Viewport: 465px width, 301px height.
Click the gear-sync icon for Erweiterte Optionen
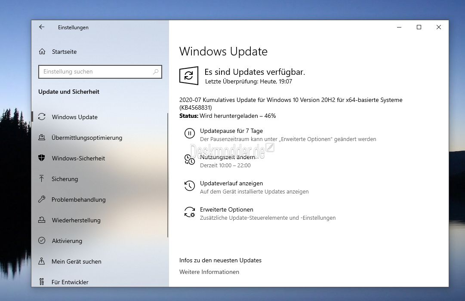190,212
